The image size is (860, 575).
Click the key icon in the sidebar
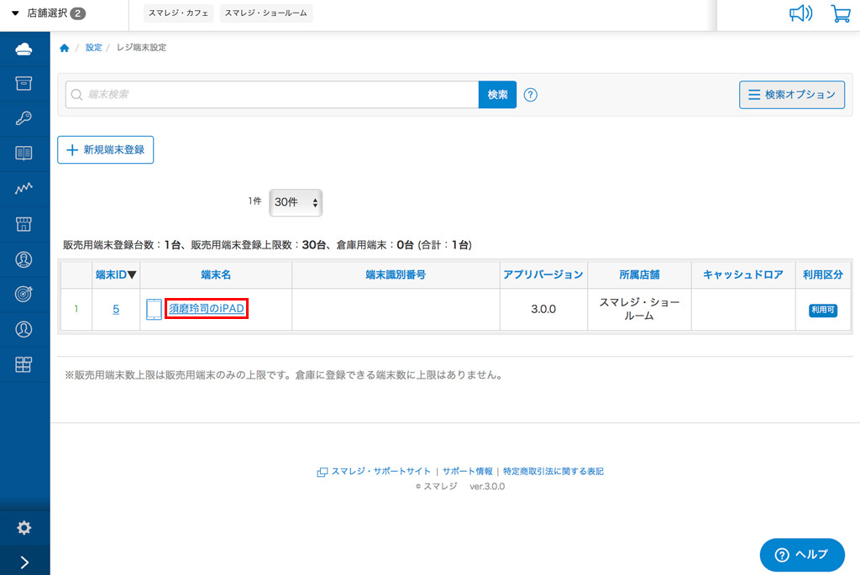click(x=24, y=118)
